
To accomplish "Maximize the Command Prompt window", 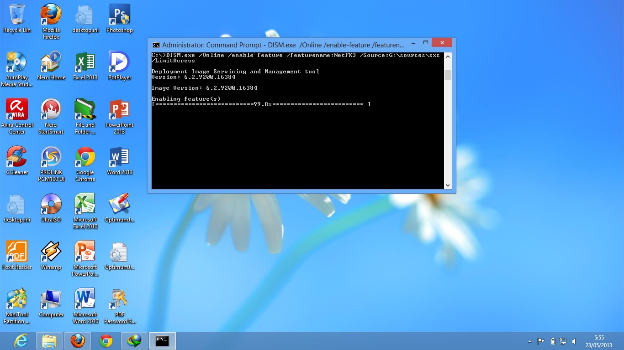I will 425,43.
